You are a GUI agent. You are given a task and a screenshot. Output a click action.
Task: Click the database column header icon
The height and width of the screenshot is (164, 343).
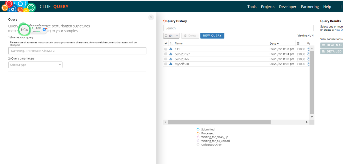click(298, 43)
